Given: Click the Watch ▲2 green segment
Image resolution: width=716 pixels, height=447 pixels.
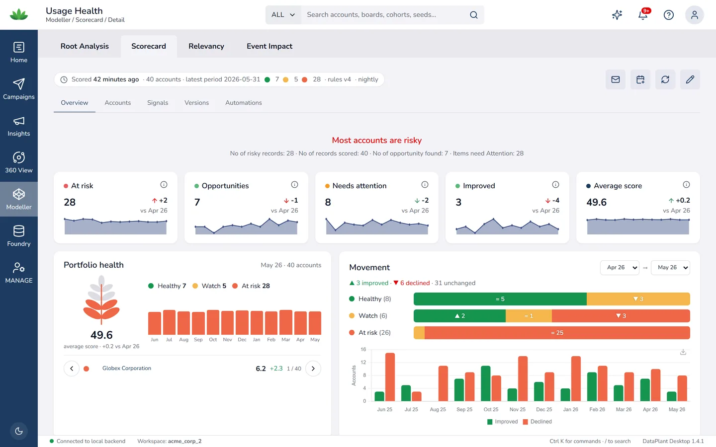Looking at the screenshot, I should [x=460, y=316].
